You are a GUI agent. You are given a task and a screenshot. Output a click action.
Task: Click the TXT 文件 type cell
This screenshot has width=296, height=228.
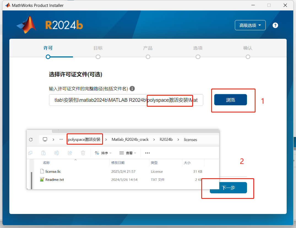[x=157, y=180]
